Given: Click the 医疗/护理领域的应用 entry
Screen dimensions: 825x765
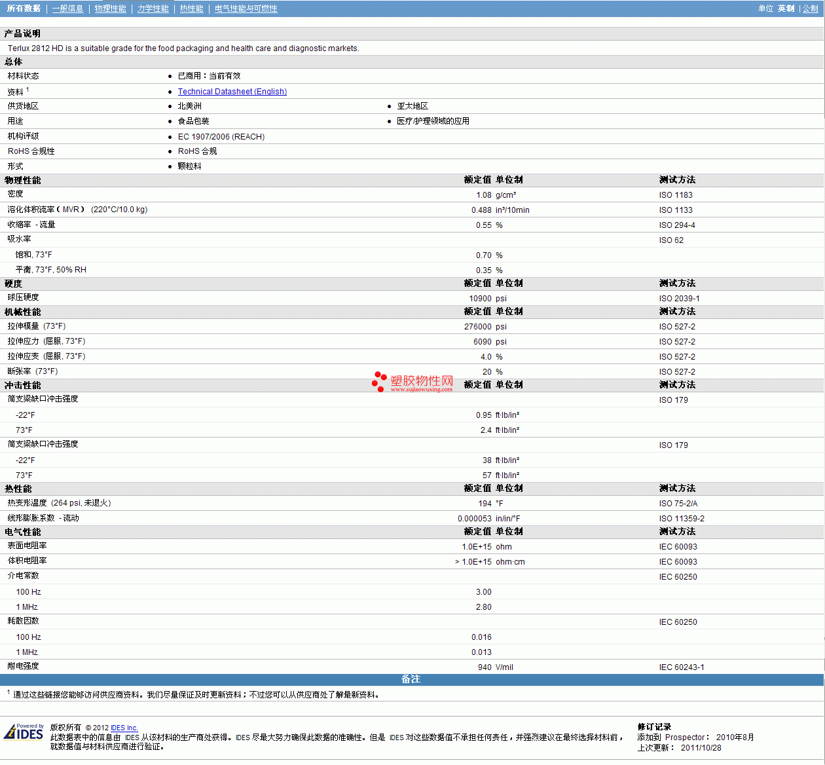Looking at the screenshot, I should point(433,121).
